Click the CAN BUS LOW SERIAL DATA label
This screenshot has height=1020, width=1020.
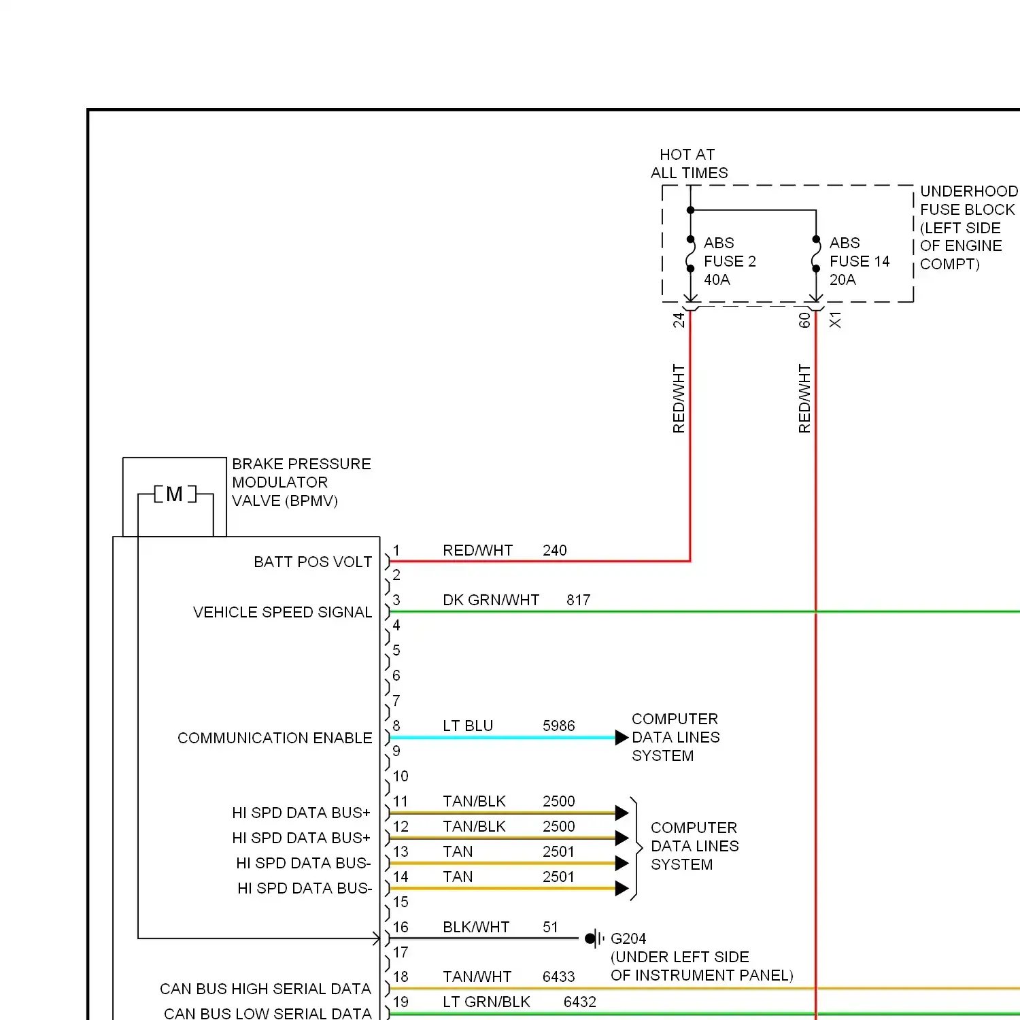(x=267, y=1013)
